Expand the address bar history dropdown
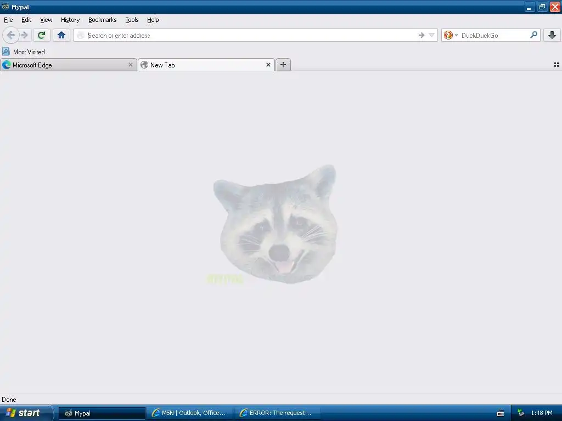 (x=431, y=35)
